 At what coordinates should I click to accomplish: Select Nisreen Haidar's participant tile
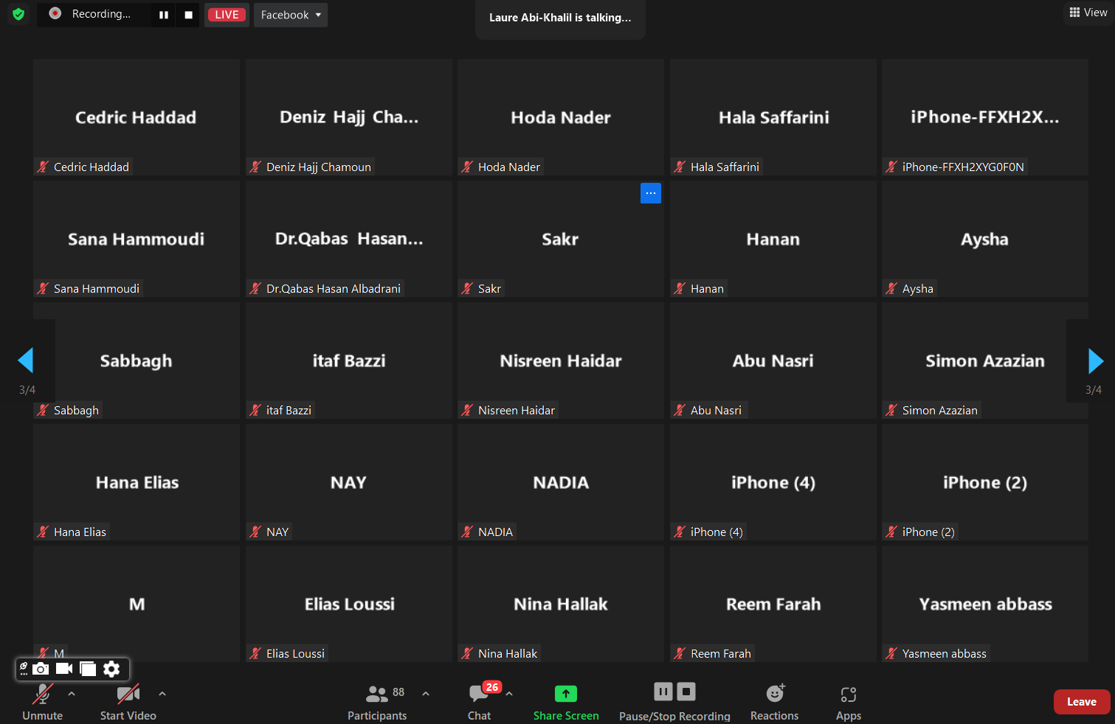click(561, 361)
